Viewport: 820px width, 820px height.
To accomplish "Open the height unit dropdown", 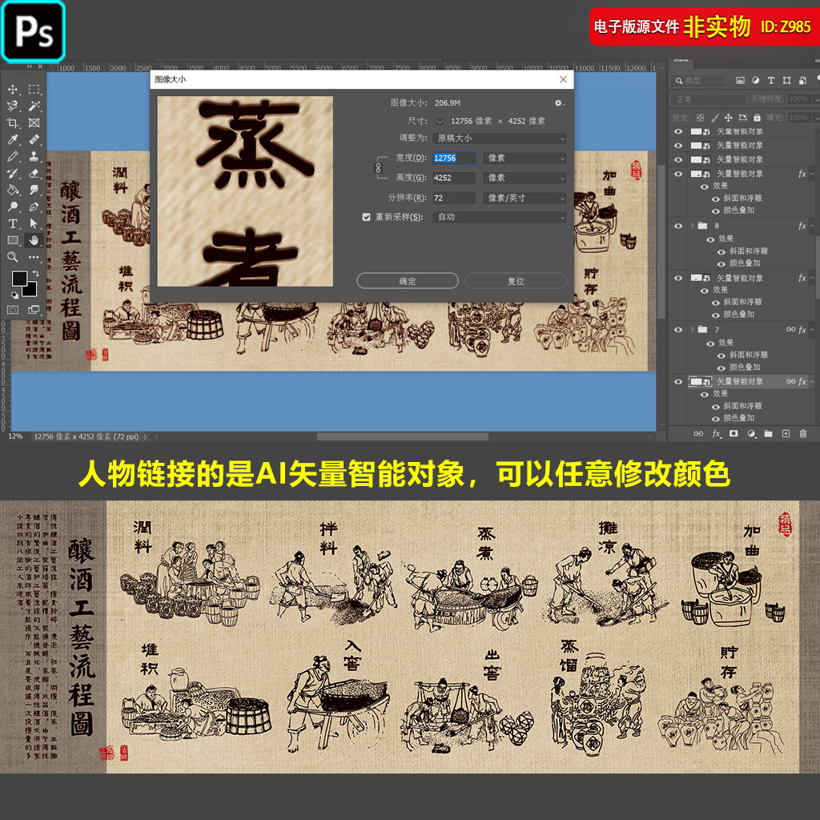I will 525,178.
